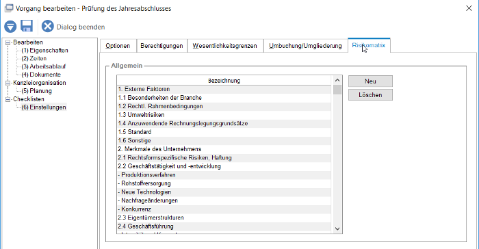Select row 1.3 Umweltrisiken
This screenshot has width=479, height=249.
[x=224, y=115]
